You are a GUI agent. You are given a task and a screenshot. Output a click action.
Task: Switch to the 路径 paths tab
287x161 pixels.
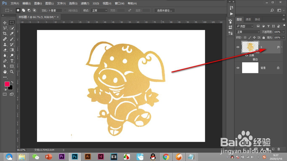(257, 19)
